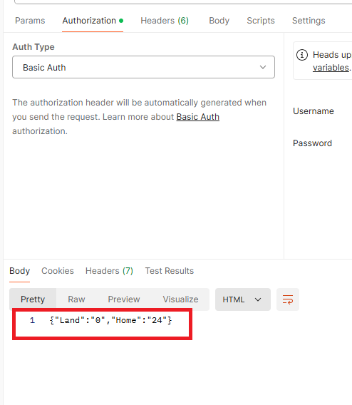Switch to the Params tab

pos(30,21)
